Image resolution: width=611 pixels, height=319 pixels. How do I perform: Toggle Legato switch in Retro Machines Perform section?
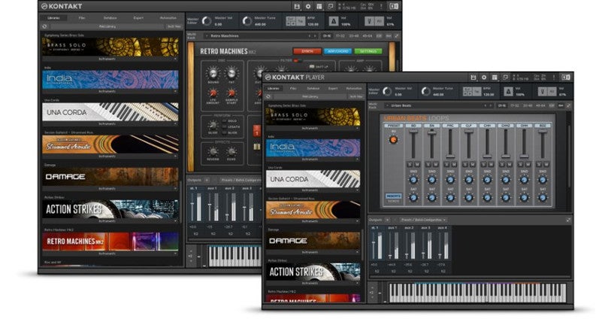[x=225, y=126]
